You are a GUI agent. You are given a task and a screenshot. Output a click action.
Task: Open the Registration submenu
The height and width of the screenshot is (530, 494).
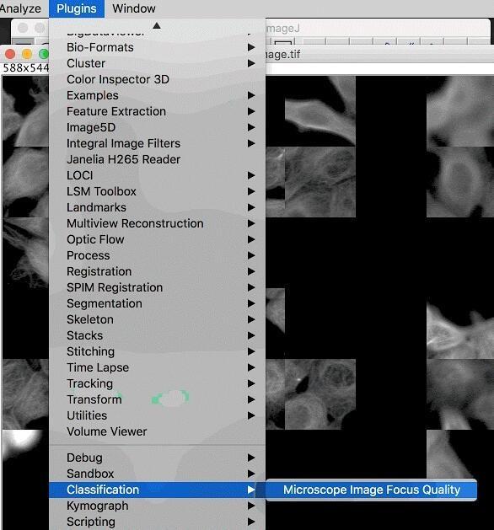(x=157, y=271)
